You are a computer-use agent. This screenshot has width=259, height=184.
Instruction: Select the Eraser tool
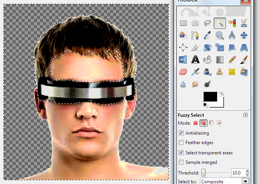pos(183,71)
